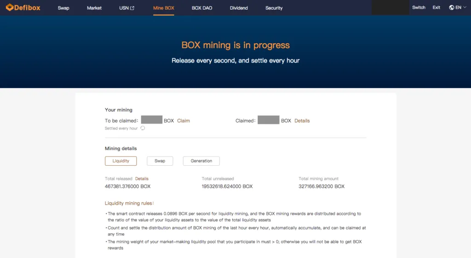Open the Security page
This screenshot has height=258, width=471.
pyautogui.click(x=274, y=8)
